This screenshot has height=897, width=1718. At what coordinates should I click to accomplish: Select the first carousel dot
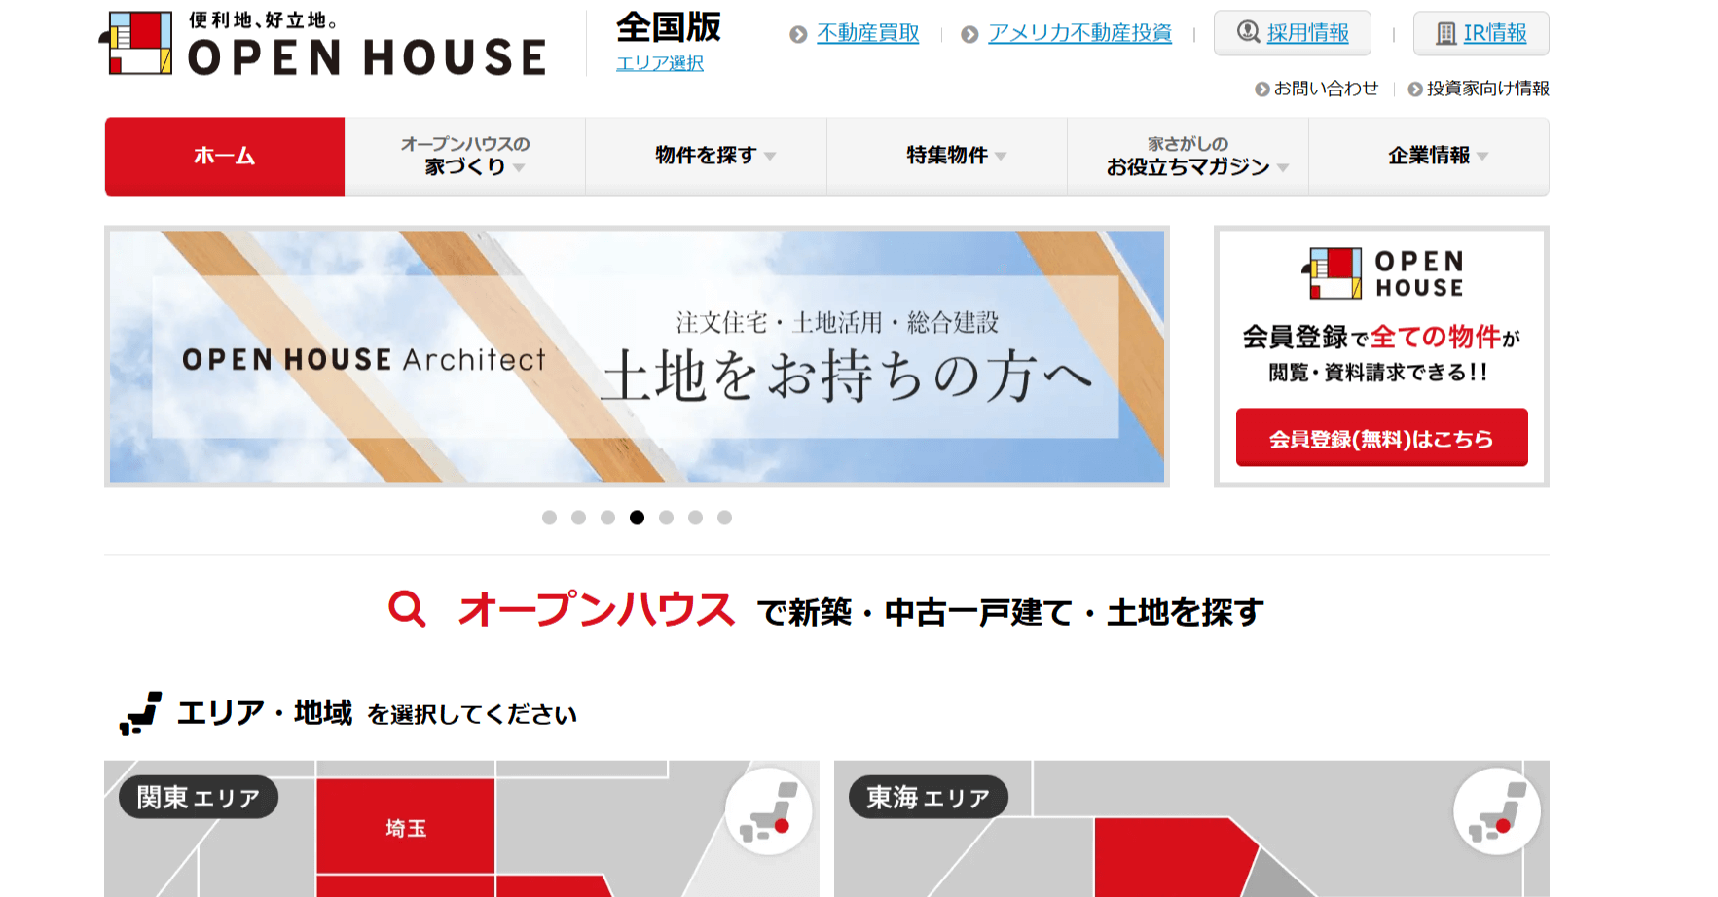click(x=549, y=518)
